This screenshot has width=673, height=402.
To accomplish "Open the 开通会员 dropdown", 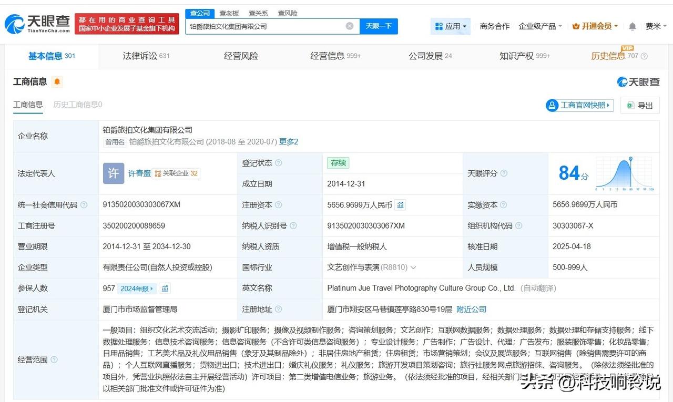I will 595,26.
